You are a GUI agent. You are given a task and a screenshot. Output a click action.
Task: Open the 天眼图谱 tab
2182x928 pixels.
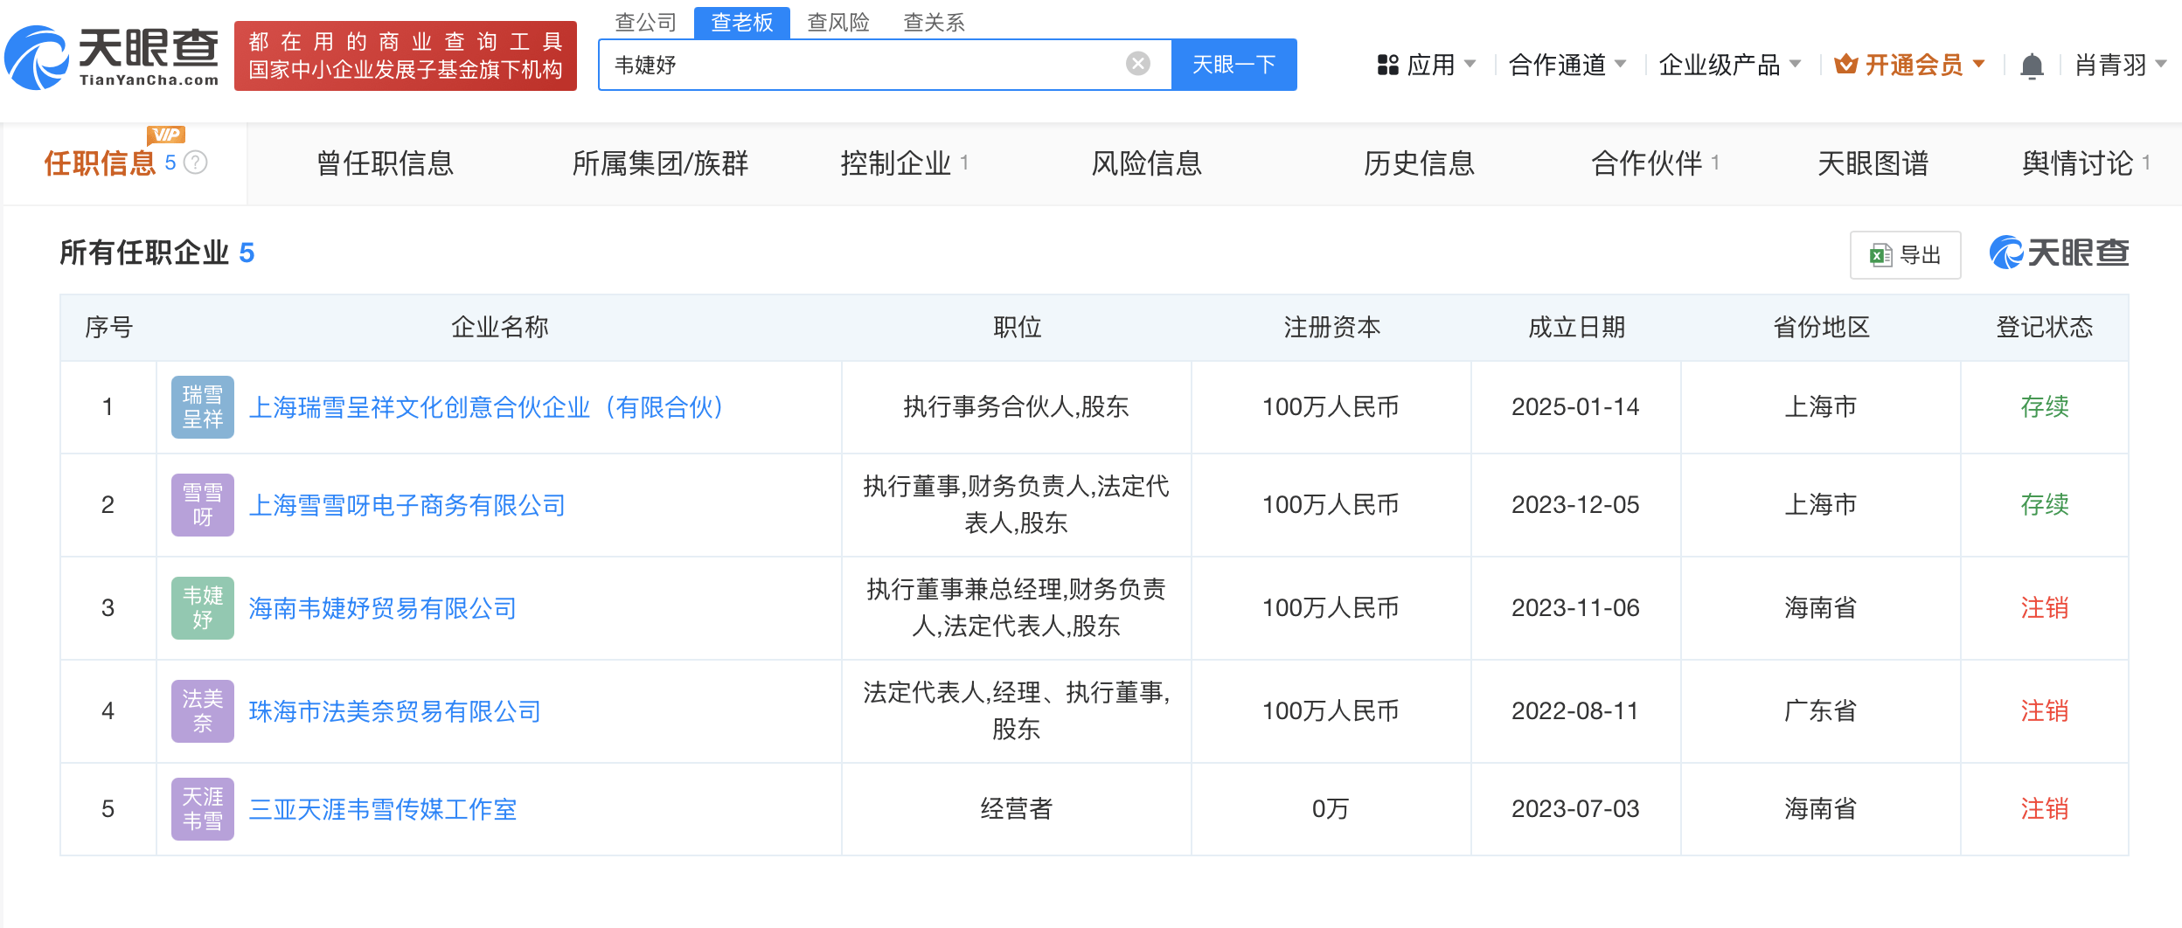coord(1873,163)
